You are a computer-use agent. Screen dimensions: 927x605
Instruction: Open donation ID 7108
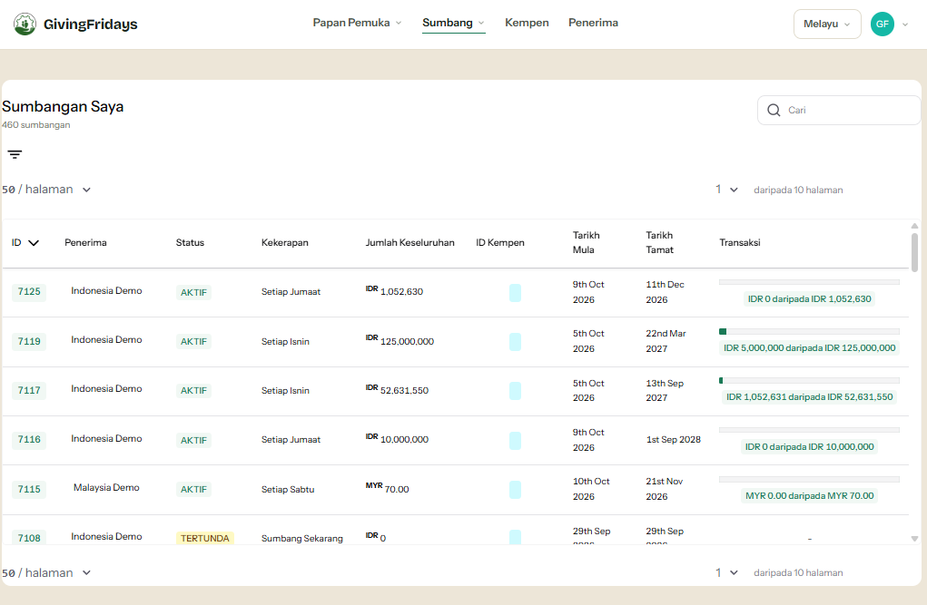pyautogui.click(x=29, y=538)
